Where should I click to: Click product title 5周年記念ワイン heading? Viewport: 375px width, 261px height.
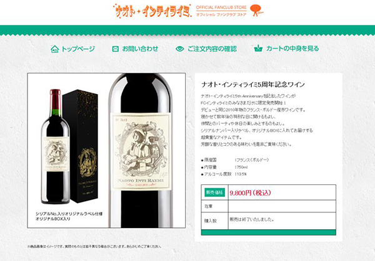(253, 85)
